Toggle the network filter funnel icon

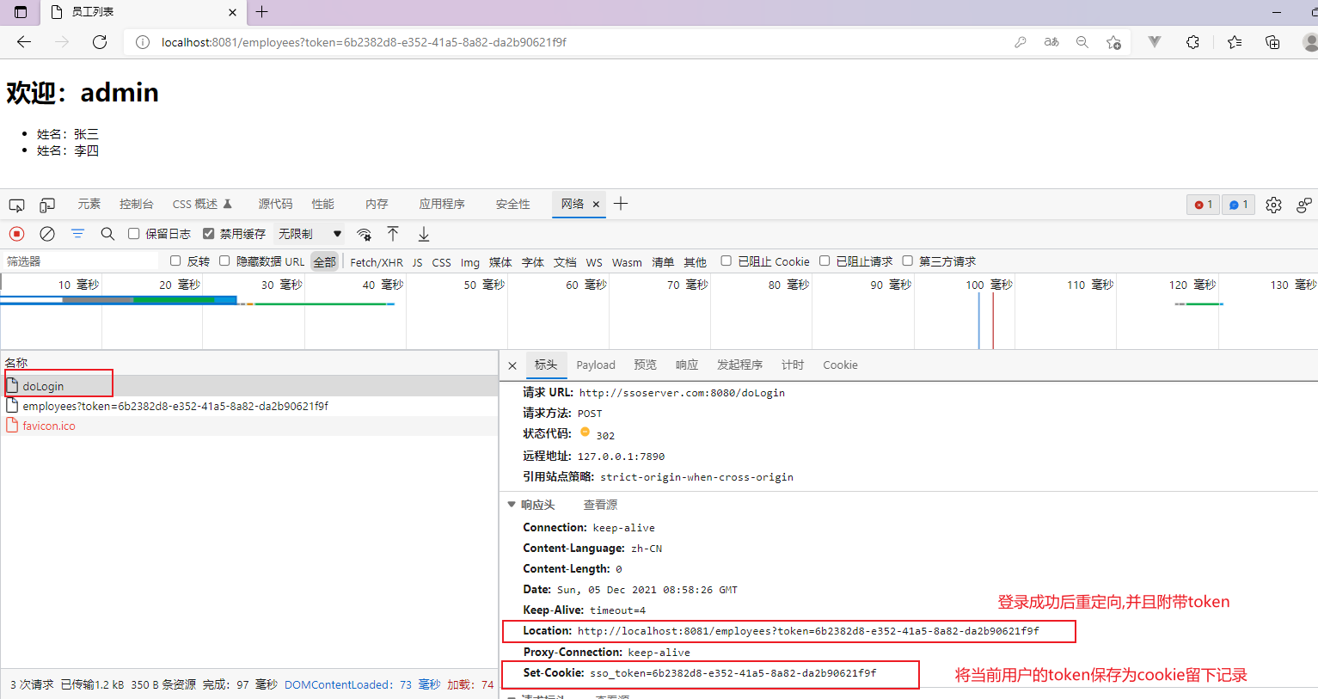(x=77, y=234)
